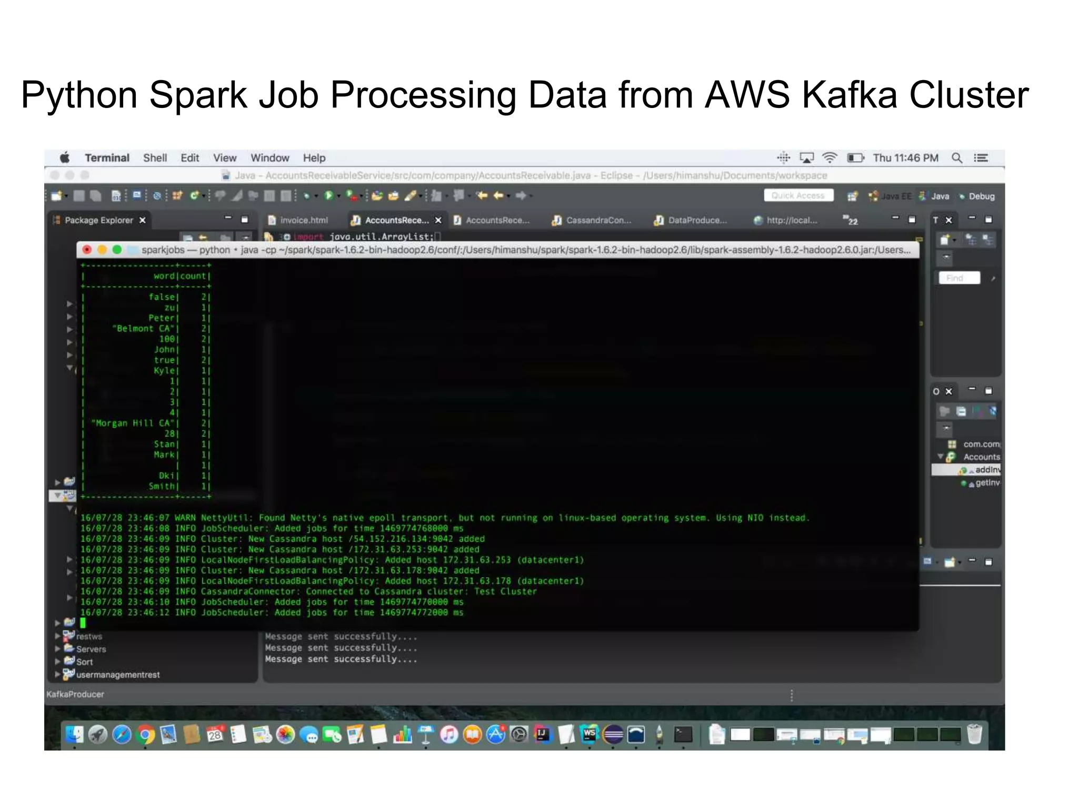Click Eclipse Forward navigation arrow
1078x809 pixels.
521,196
